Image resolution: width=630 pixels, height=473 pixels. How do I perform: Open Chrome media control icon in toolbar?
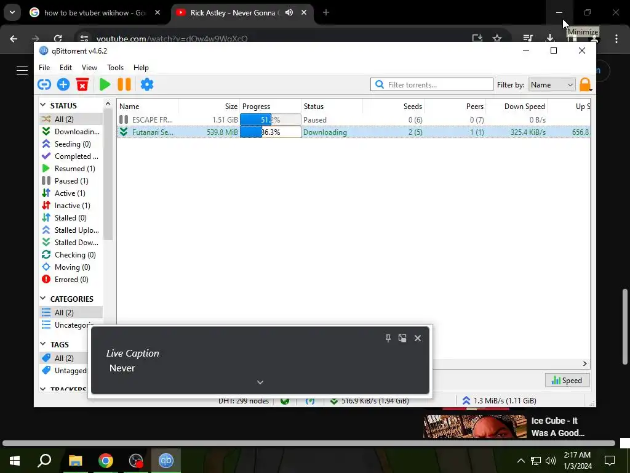pos(528,39)
